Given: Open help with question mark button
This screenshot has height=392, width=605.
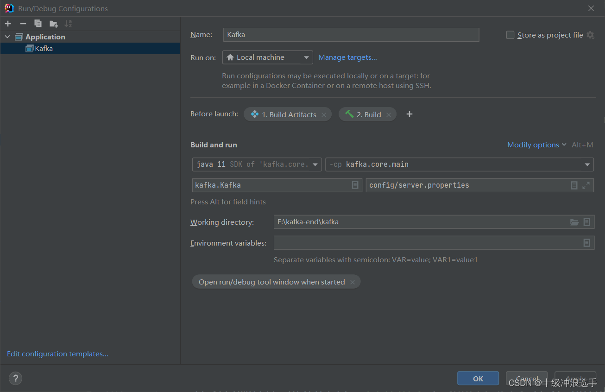Looking at the screenshot, I should pos(15,379).
